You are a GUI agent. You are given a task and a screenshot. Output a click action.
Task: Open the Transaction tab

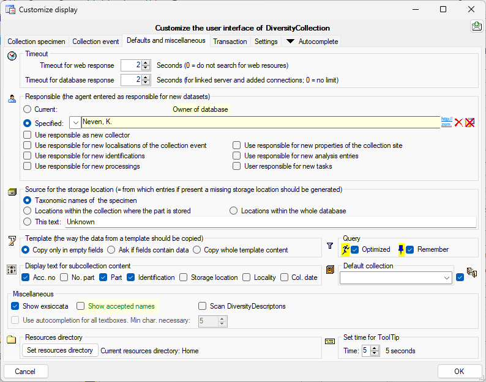230,42
